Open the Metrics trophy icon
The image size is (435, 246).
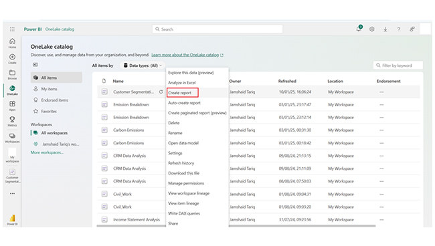pos(12,122)
